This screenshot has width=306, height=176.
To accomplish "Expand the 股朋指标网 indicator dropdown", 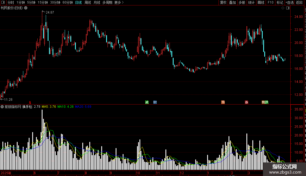I will pos(2,107).
